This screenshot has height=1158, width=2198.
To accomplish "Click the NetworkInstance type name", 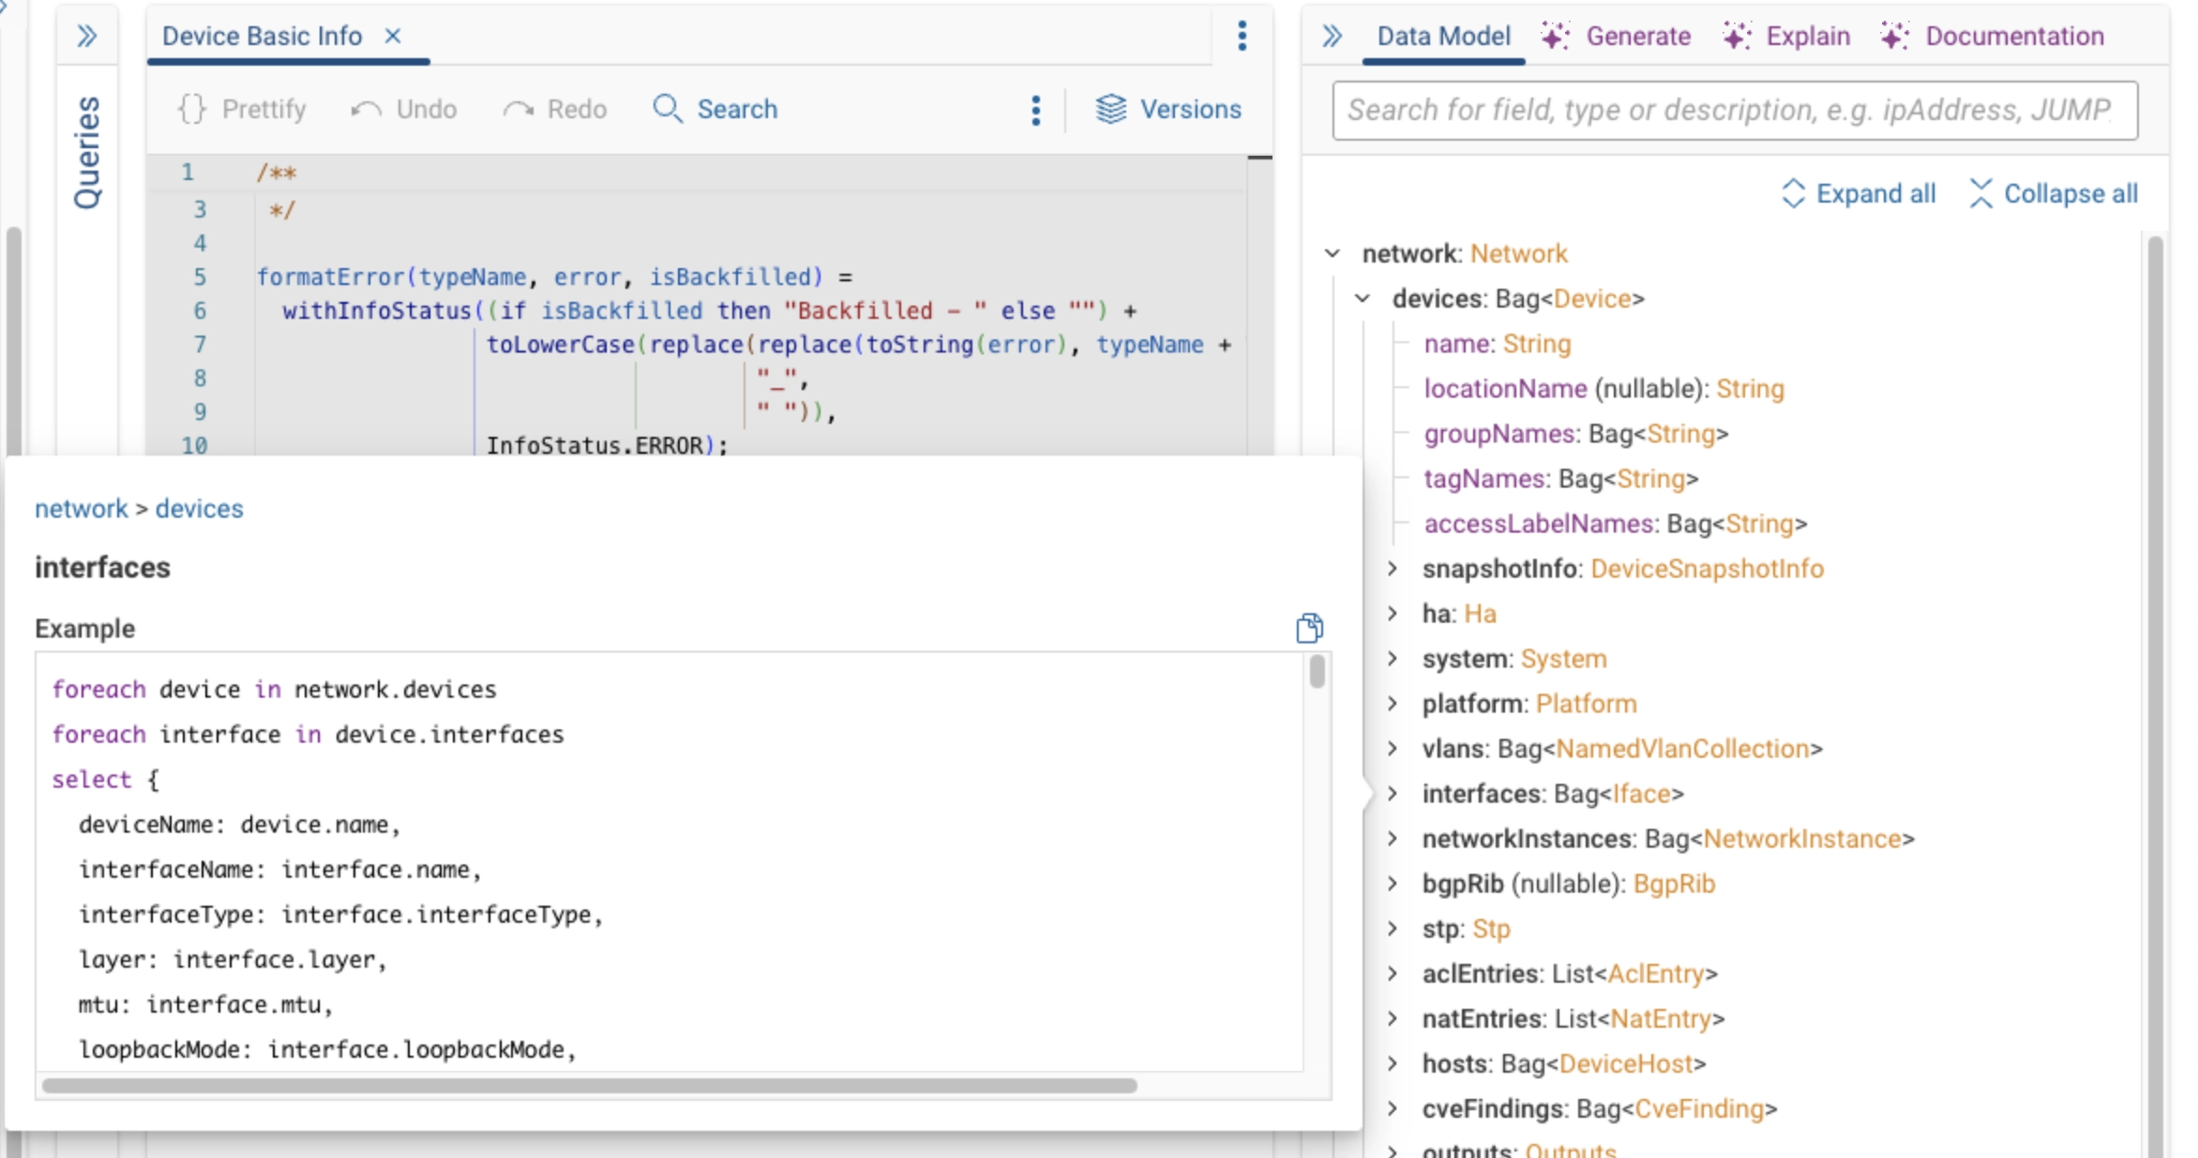I will pos(1801,838).
